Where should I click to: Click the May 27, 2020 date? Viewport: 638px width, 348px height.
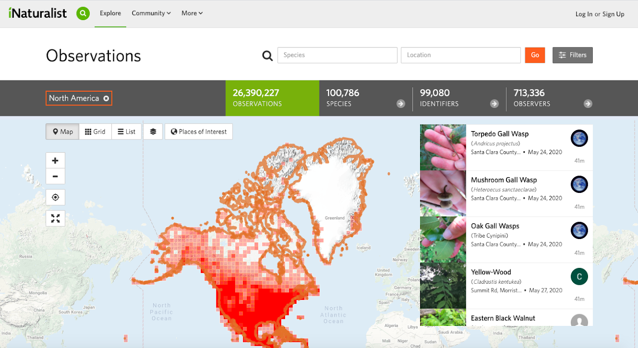click(546, 291)
